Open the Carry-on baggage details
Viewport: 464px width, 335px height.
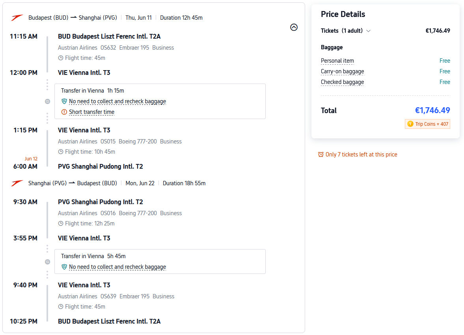tap(342, 71)
